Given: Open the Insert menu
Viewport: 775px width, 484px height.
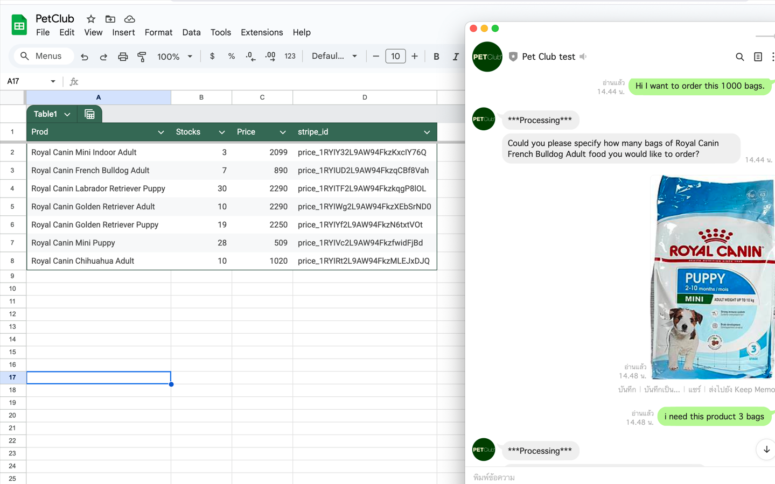Looking at the screenshot, I should (123, 32).
